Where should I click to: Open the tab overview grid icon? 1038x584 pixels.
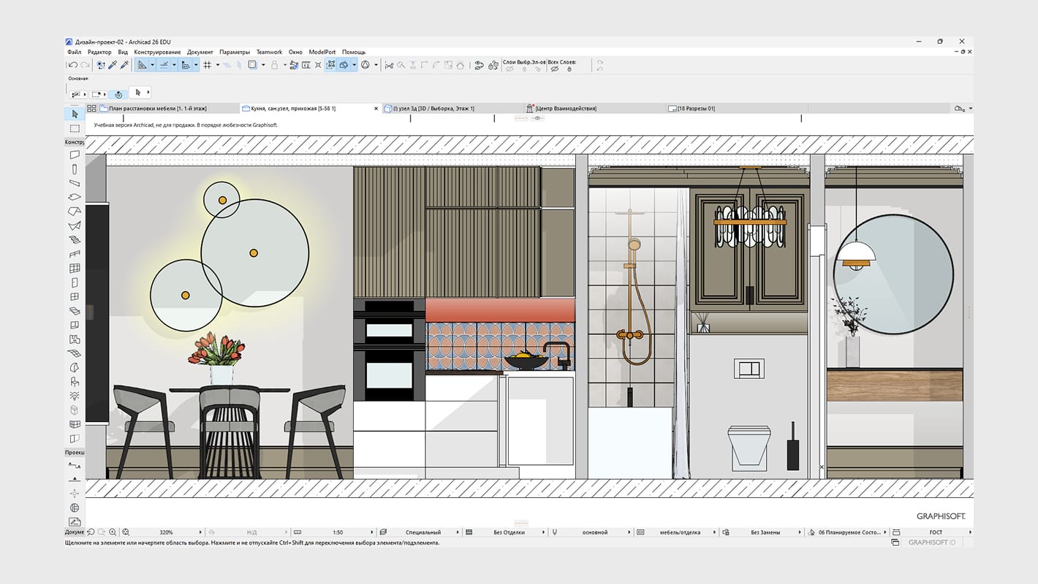pyautogui.click(x=91, y=108)
